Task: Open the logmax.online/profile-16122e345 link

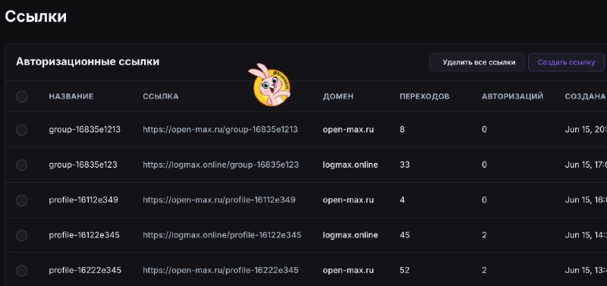Action: (222, 235)
